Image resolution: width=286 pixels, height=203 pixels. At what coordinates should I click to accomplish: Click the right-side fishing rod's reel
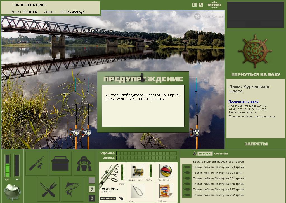click(x=195, y=132)
